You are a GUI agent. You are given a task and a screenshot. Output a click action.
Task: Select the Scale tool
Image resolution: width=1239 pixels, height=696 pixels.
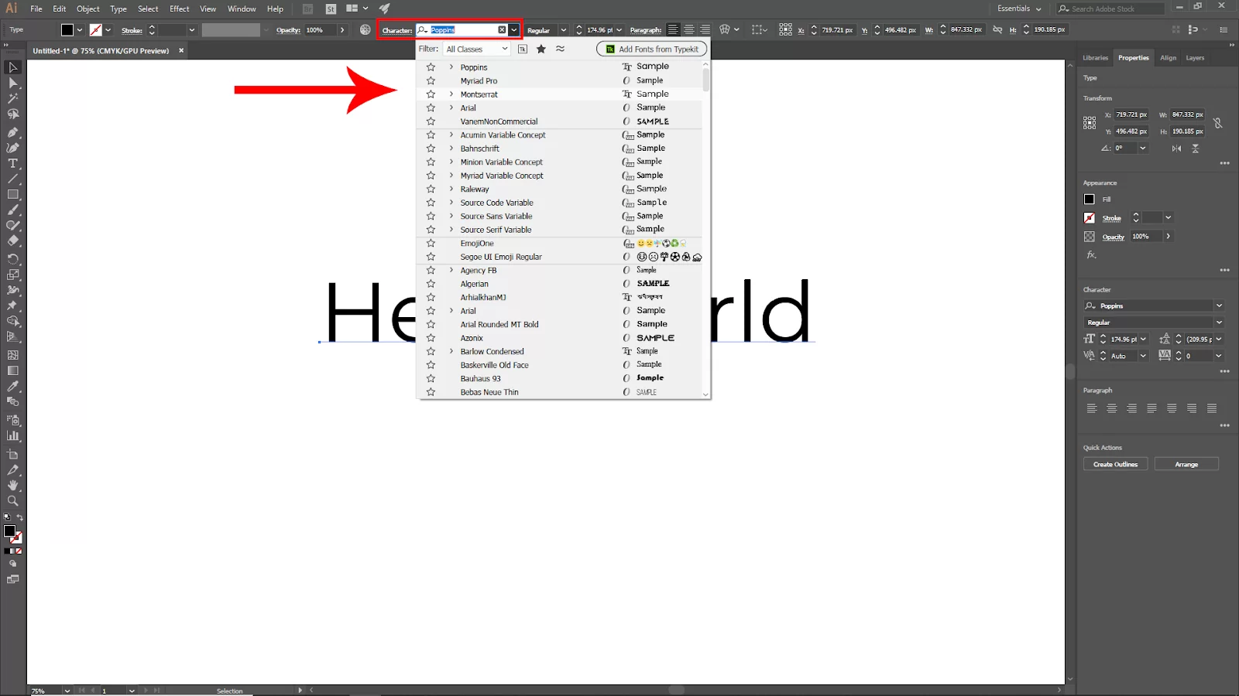tap(13, 275)
